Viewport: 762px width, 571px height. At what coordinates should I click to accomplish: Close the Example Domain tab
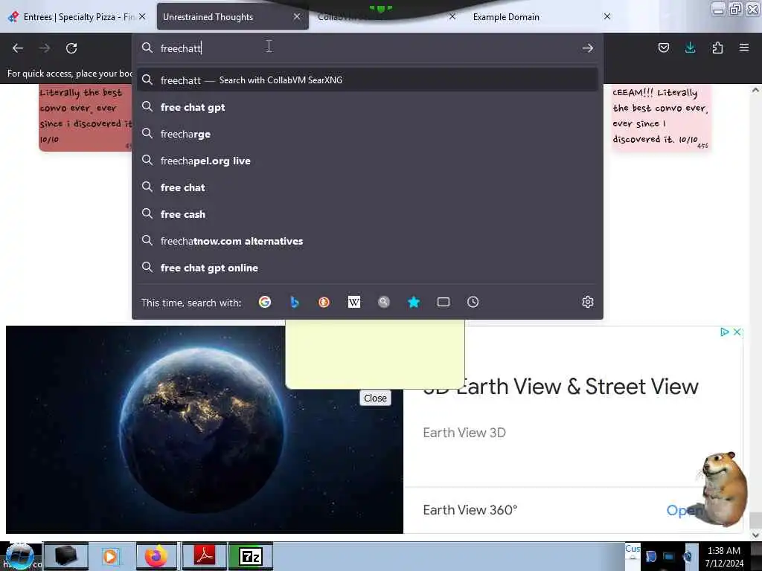pyautogui.click(x=607, y=16)
